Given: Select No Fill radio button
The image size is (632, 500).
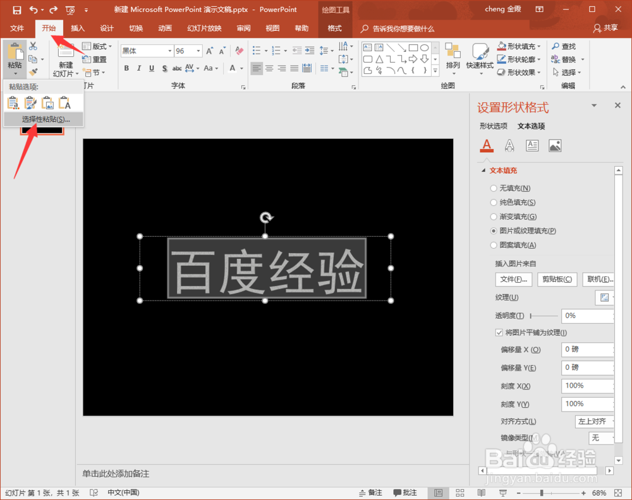Looking at the screenshot, I should click(x=494, y=188).
